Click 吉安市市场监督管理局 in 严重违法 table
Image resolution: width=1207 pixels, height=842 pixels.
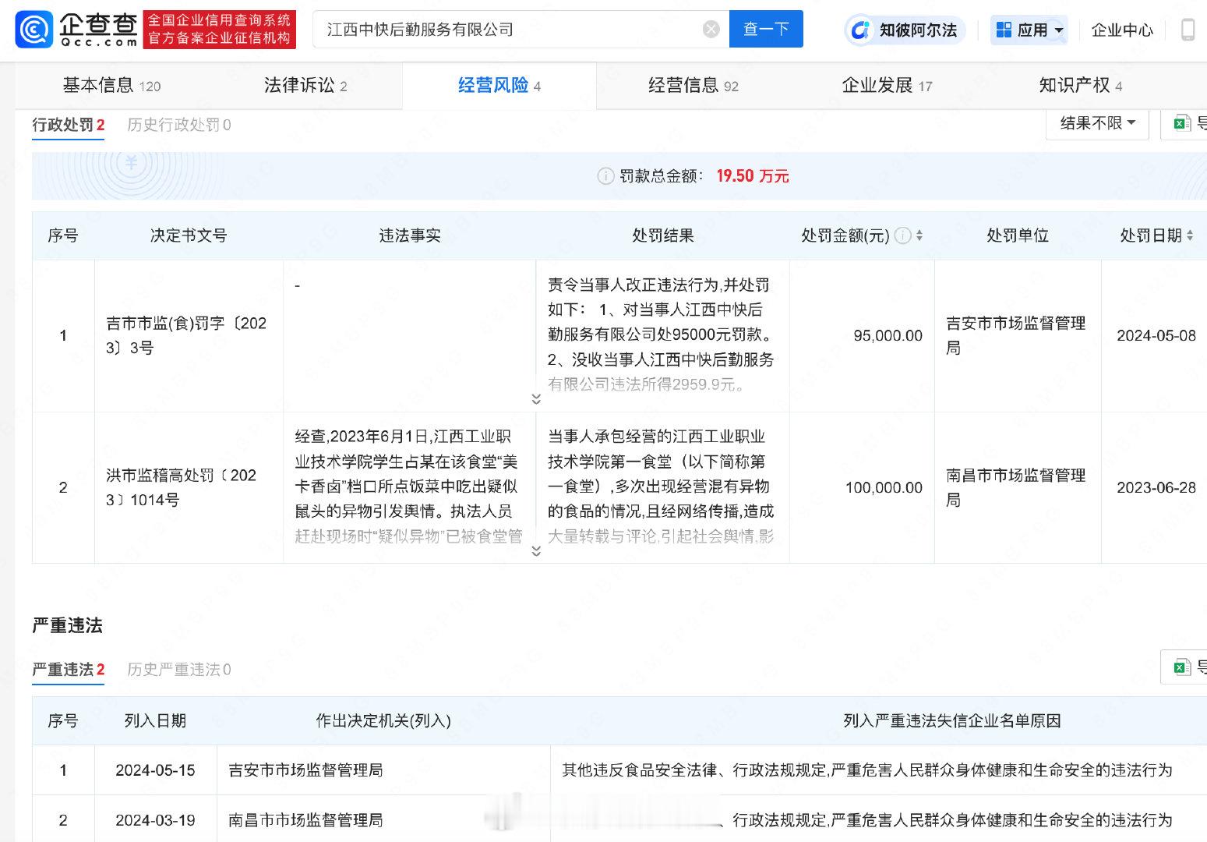tap(305, 770)
